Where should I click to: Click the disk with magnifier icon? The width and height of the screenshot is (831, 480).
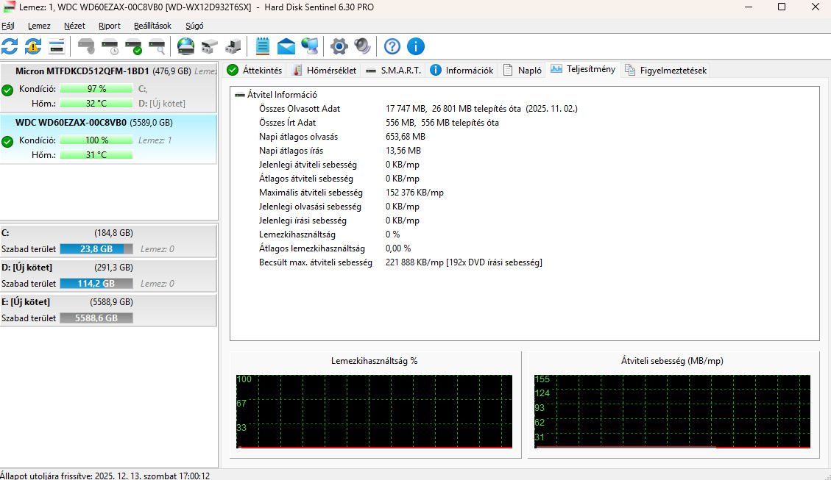pos(156,46)
